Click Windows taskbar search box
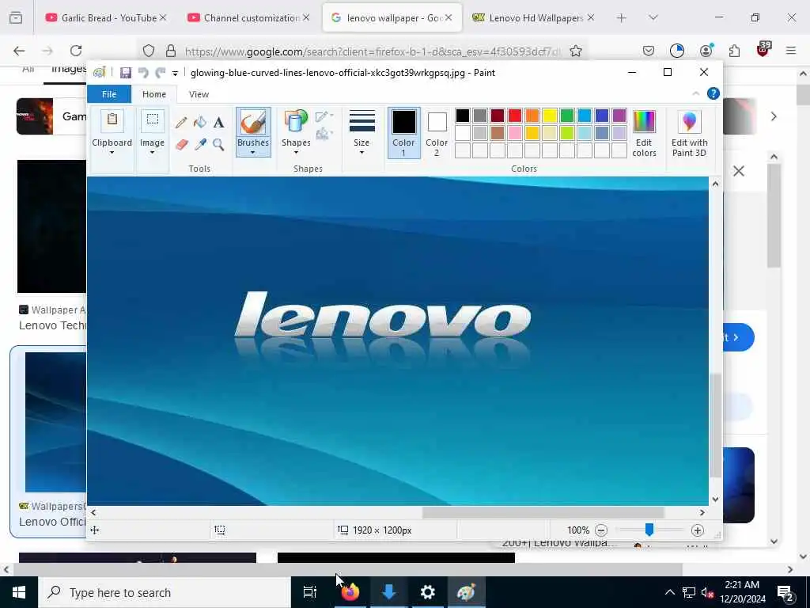810x608 pixels. coord(165,592)
